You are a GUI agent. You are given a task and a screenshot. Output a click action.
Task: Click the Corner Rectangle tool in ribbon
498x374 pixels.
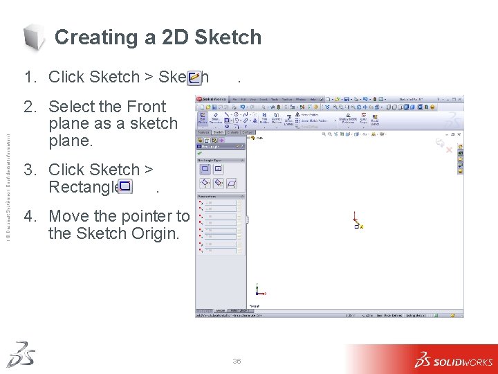[x=227, y=121]
